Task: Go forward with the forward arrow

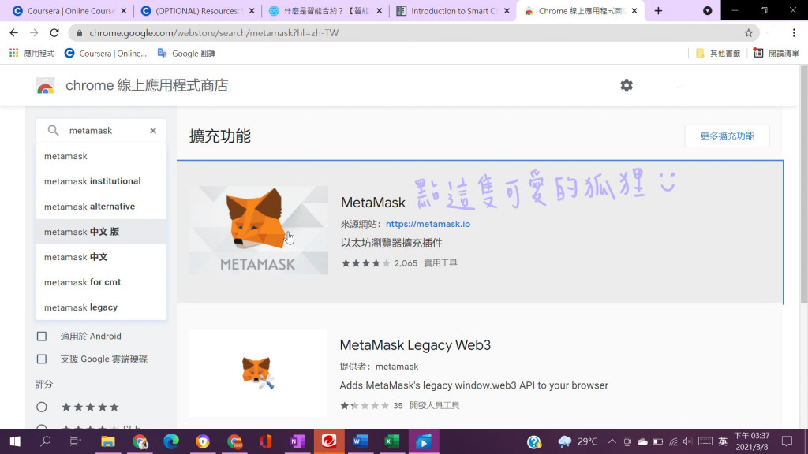Action: coord(34,33)
